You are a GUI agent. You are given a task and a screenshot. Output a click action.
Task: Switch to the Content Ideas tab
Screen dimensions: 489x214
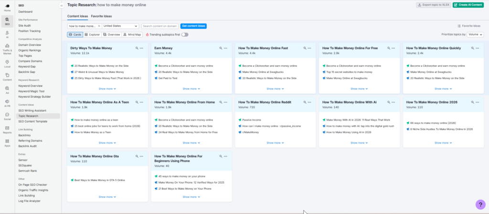(x=78, y=16)
